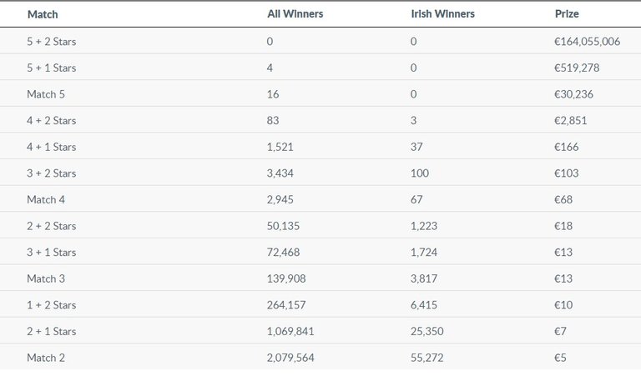This screenshot has height=381, width=641.
Task: Select the €30,236 prize cell
Action: 573,94
